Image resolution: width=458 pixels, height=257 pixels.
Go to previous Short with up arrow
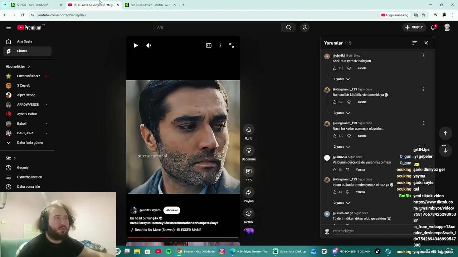tap(445, 133)
